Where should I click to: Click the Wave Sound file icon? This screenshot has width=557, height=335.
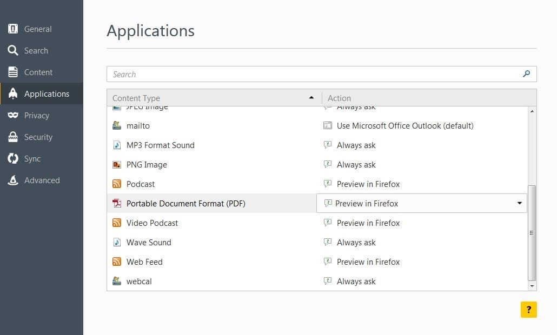click(117, 243)
